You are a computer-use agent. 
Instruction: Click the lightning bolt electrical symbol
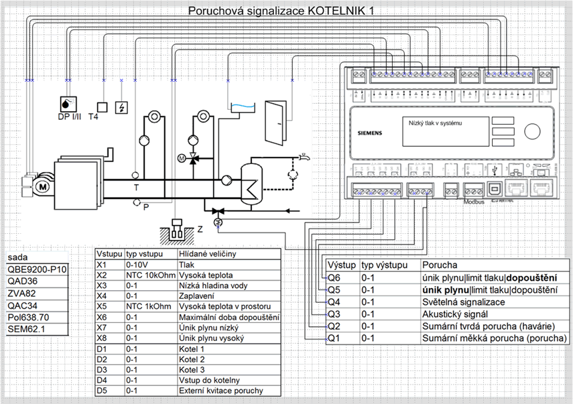click(x=121, y=107)
